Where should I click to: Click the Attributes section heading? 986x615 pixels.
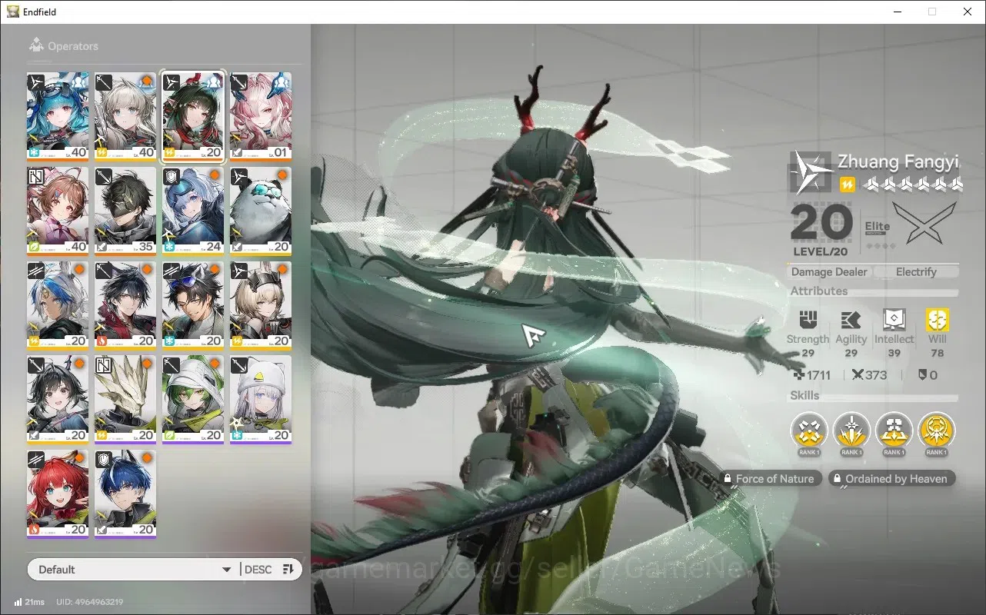pyautogui.click(x=819, y=291)
